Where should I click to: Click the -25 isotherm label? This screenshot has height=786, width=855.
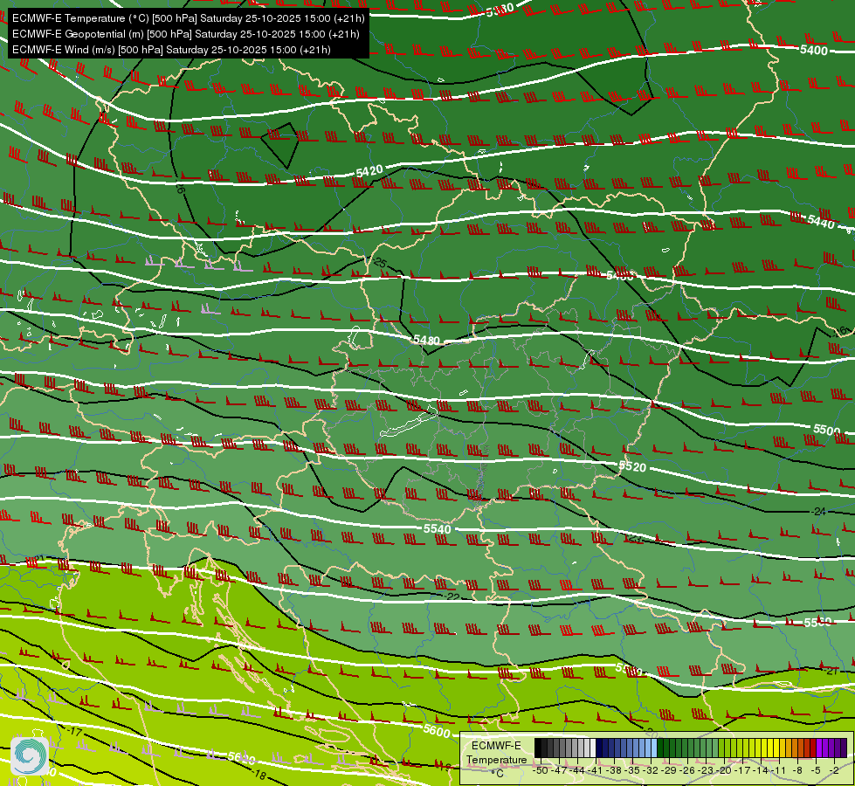click(x=379, y=263)
